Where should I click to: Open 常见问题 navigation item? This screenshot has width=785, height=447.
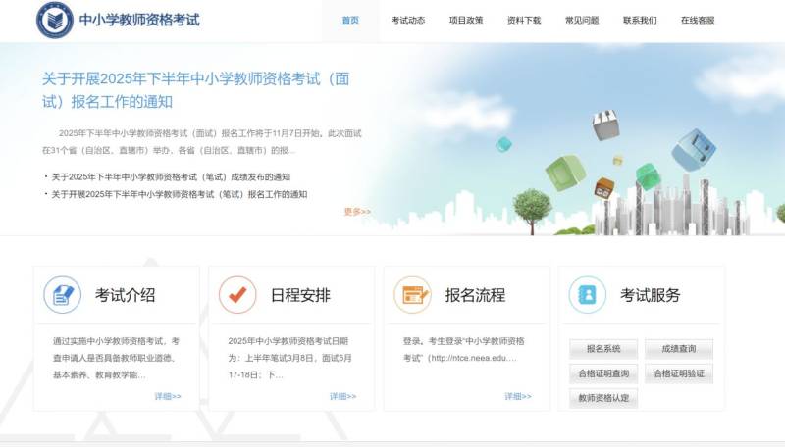582,21
